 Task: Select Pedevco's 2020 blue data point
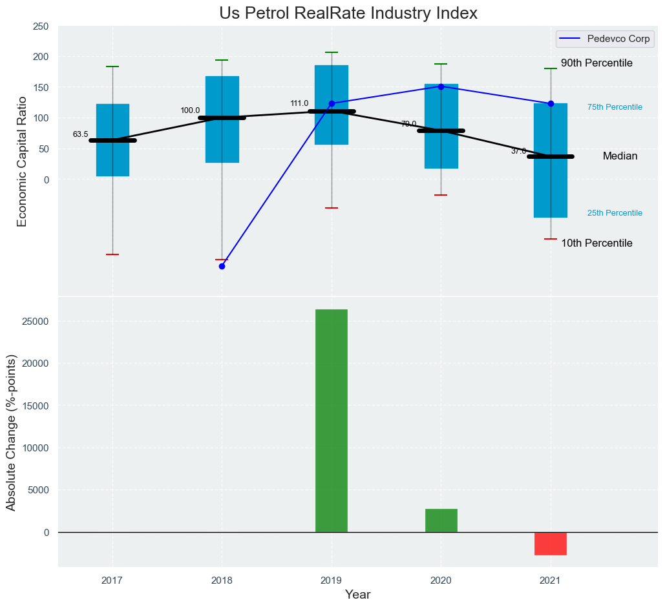point(441,87)
